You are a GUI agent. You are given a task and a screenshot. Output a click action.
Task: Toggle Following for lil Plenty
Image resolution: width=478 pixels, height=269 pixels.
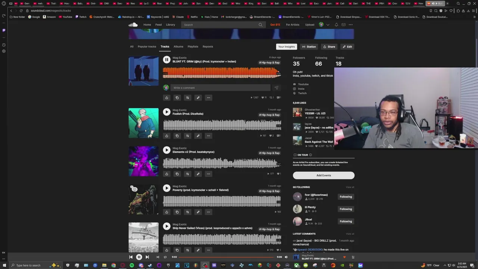(346, 209)
